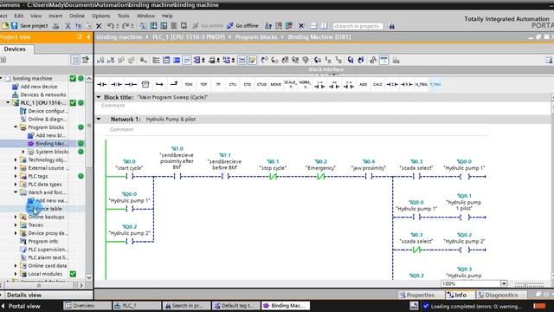
Task: Switch to Portal view
Action: click(x=21, y=306)
